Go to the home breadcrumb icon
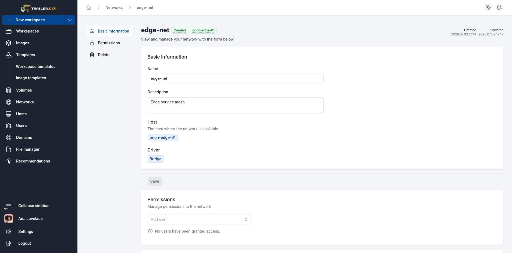Screen dimensions: 512x253 point(89,8)
